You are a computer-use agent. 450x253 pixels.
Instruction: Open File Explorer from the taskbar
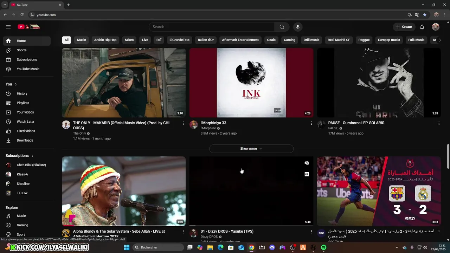(210, 248)
